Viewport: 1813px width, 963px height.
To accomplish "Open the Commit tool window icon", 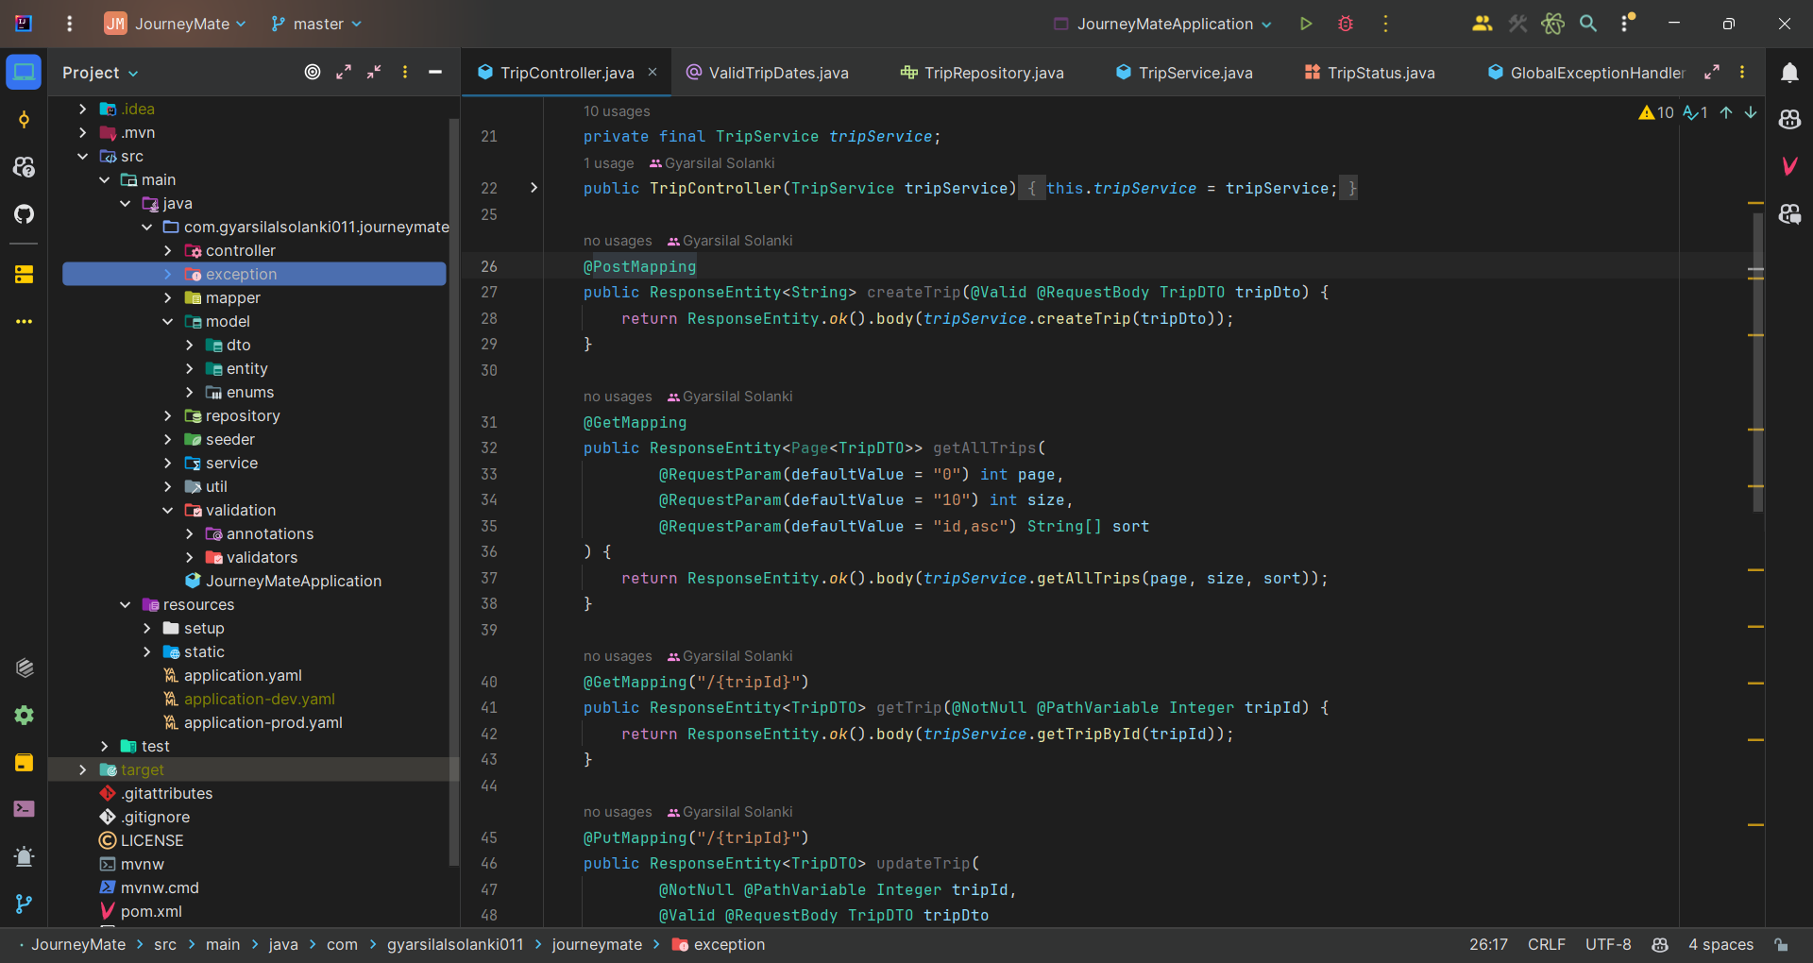I will point(25,120).
